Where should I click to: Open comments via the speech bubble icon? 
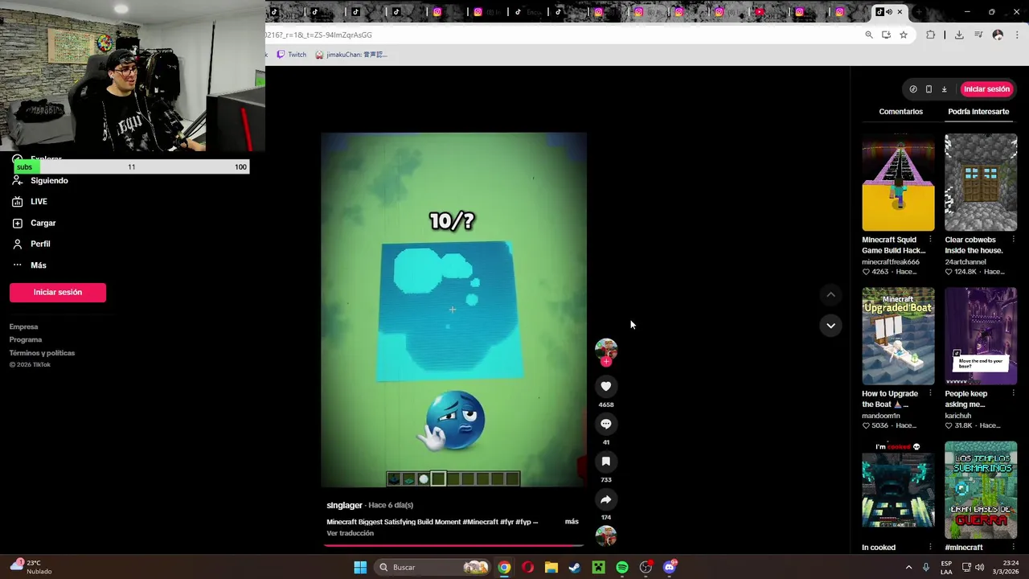[606, 424]
